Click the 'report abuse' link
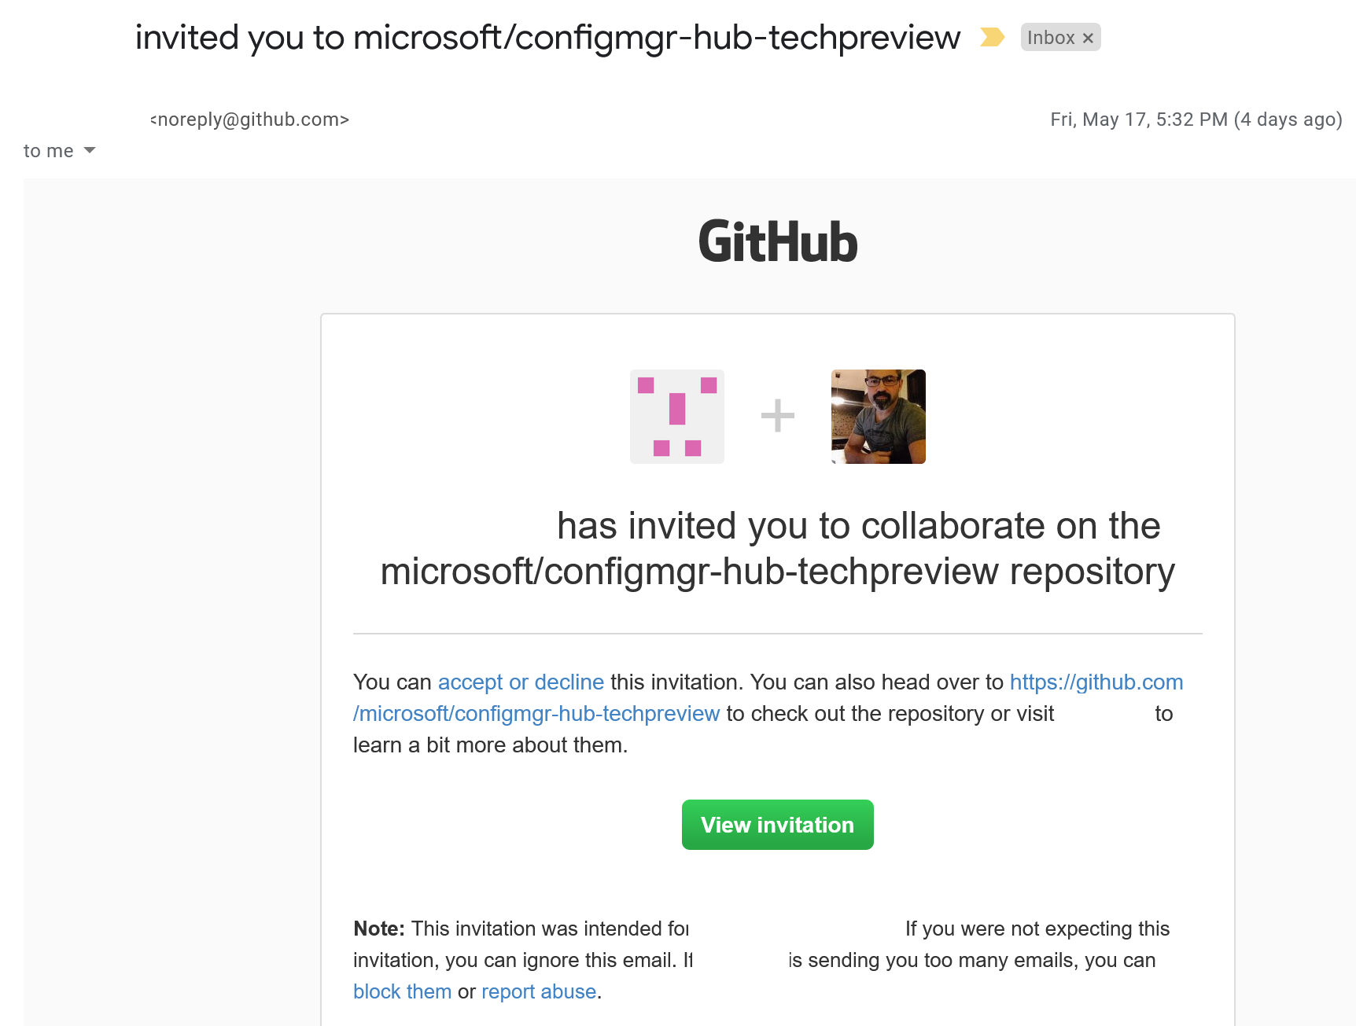This screenshot has height=1026, width=1356. pyautogui.click(x=539, y=991)
